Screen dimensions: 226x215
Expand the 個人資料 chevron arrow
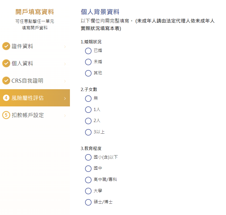(65, 64)
